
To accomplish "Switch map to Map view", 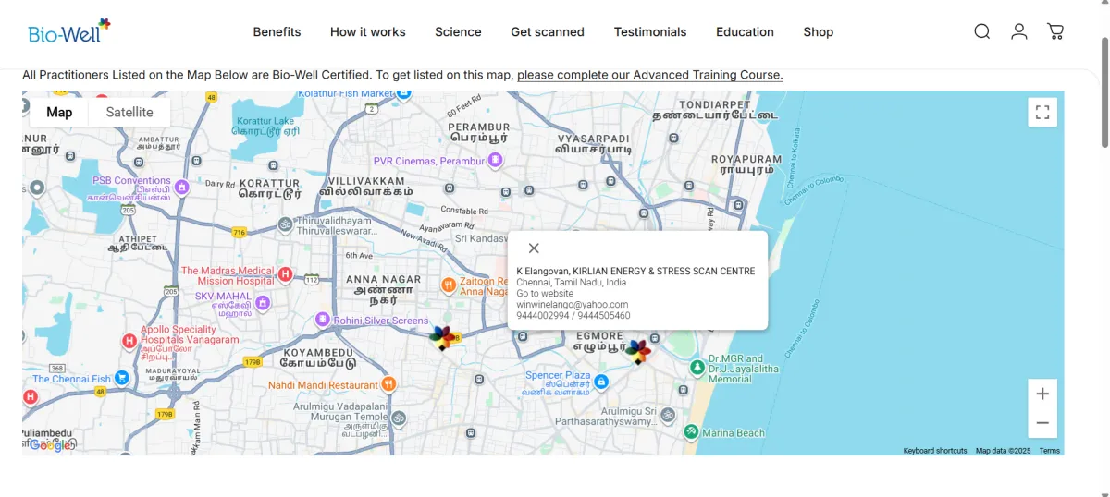I will click(x=59, y=113).
